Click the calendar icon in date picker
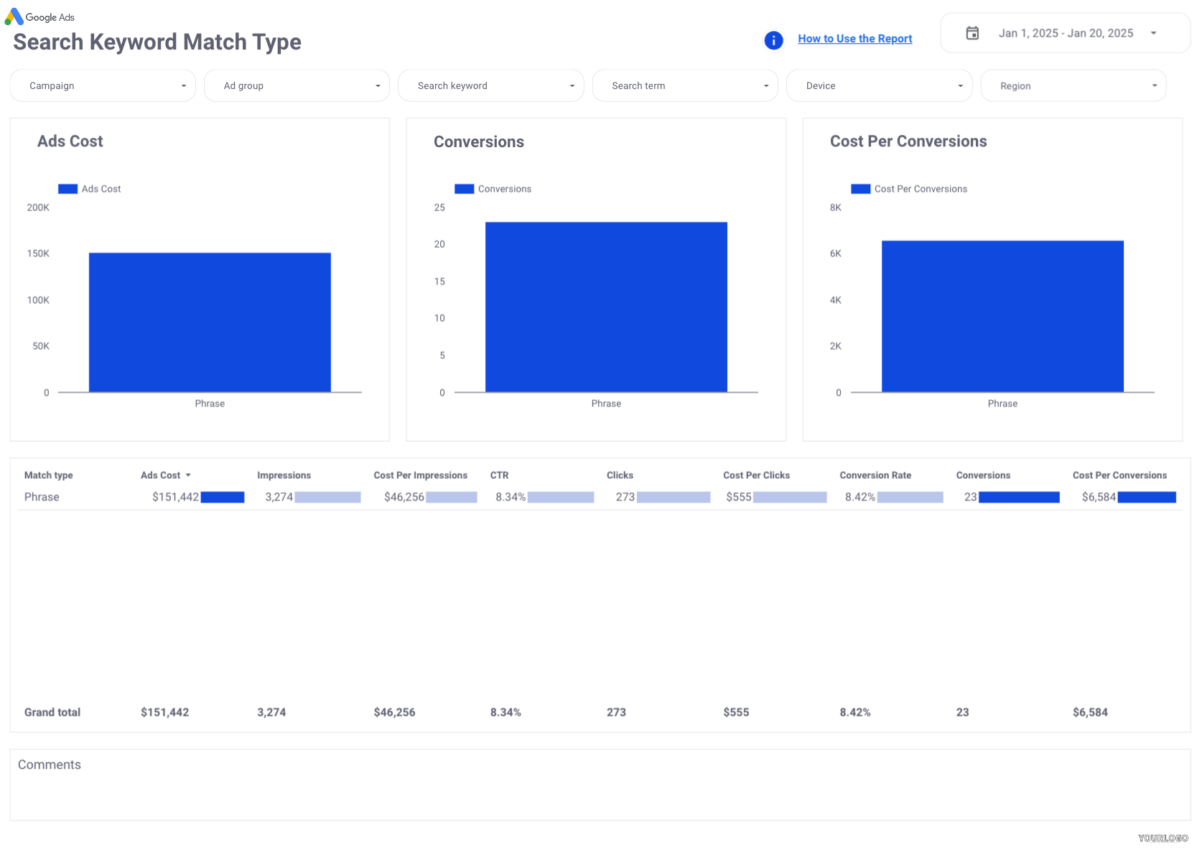The height and width of the screenshot is (850, 1202). (x=972, y=33)
